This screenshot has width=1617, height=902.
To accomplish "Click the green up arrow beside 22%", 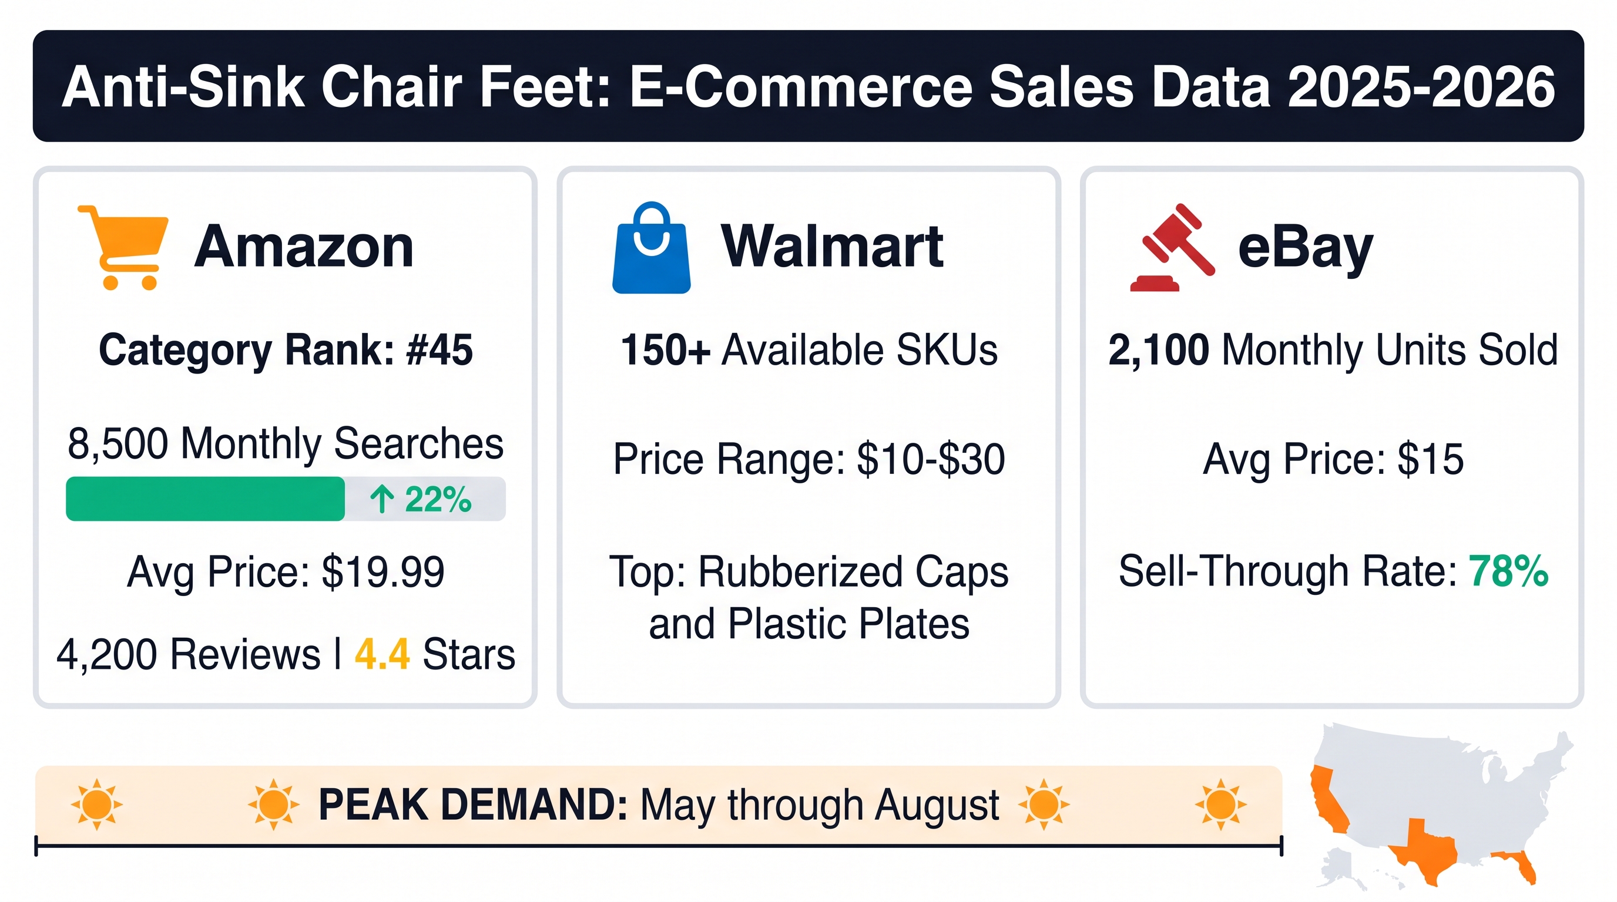I will tap(382, 500).
